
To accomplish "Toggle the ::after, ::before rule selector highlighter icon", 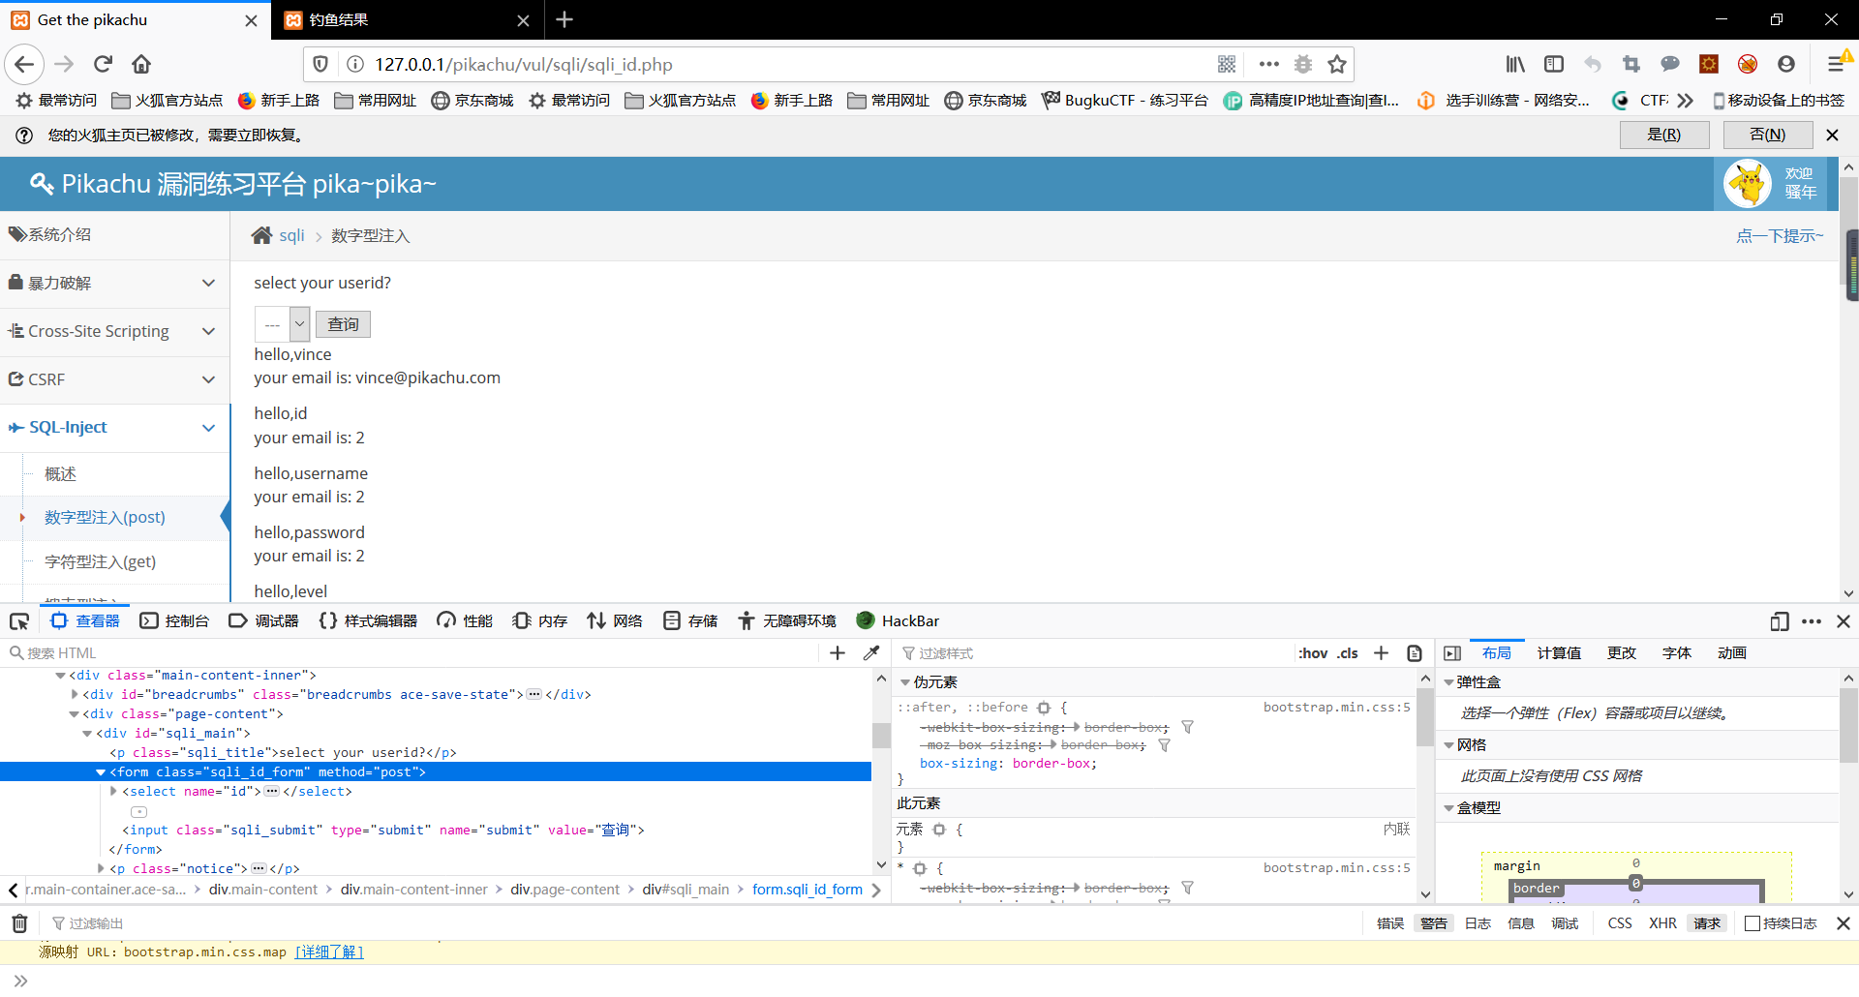I will (1044, 708).
